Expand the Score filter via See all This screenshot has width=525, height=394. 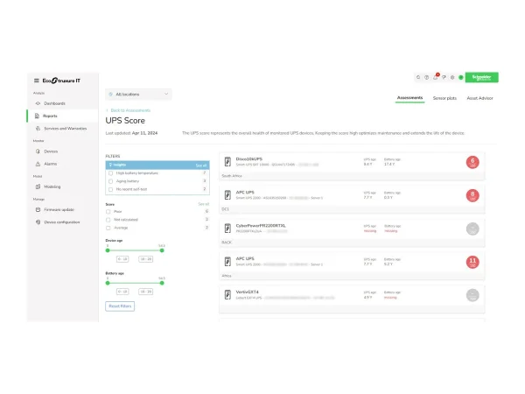204,203
